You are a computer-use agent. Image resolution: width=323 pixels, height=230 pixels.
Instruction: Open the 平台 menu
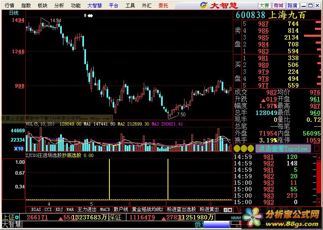coord(113,6)
